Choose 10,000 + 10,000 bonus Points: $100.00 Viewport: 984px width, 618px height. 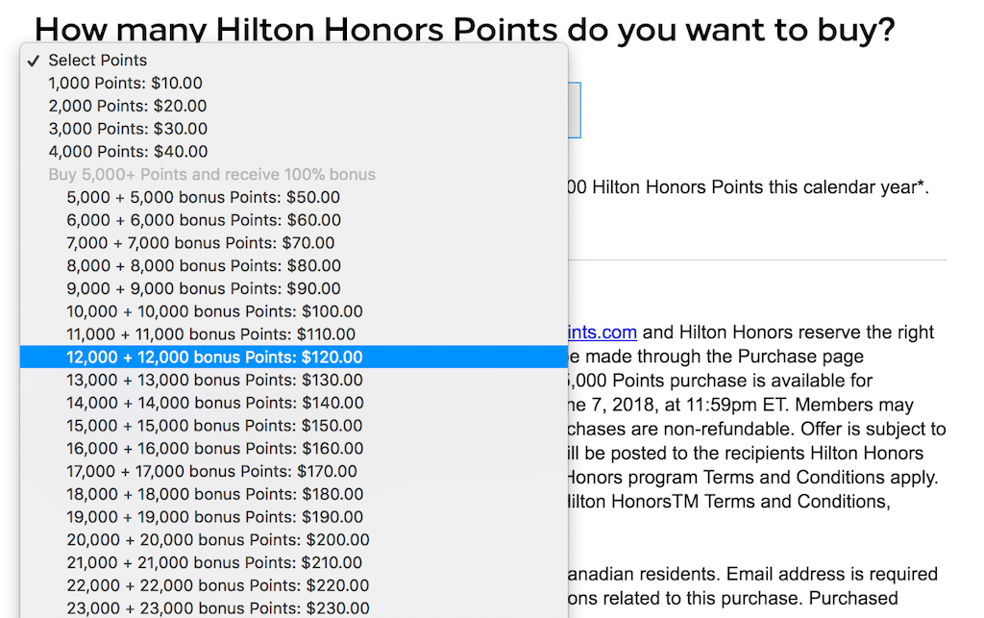click(x=215, y=311)
